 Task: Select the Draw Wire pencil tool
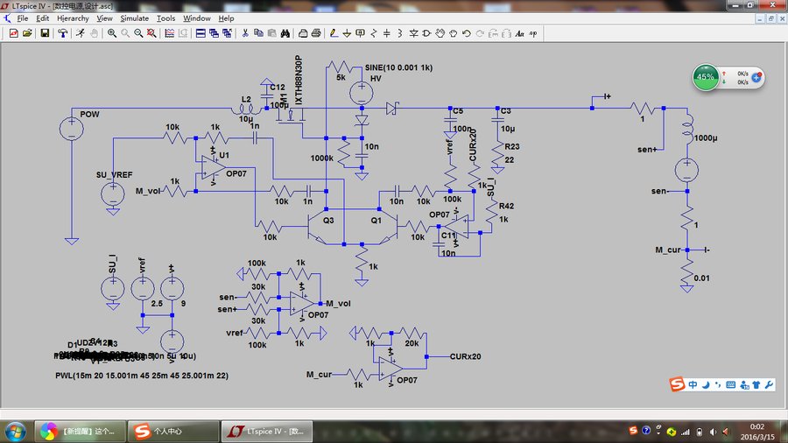(x=333, y=33)
